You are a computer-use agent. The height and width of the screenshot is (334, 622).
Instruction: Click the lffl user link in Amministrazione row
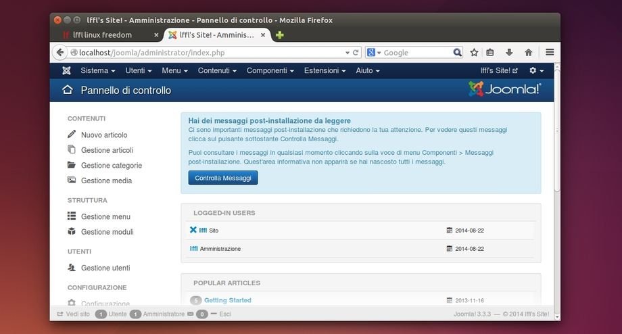point(193,248)
